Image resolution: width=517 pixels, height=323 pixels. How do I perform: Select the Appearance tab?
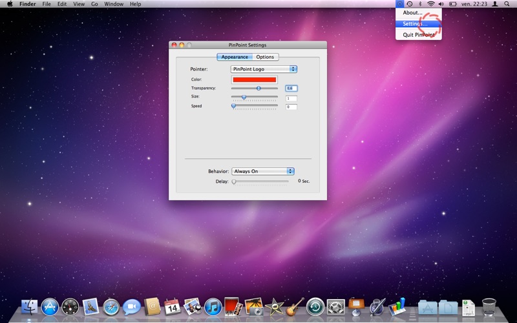click(x=235, y=57)
